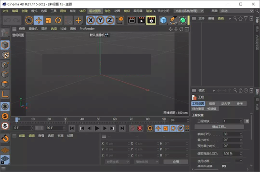Toggle the X axis lock
The height and width of the screenshot is (172, 260).
click(x=91, y=20)
